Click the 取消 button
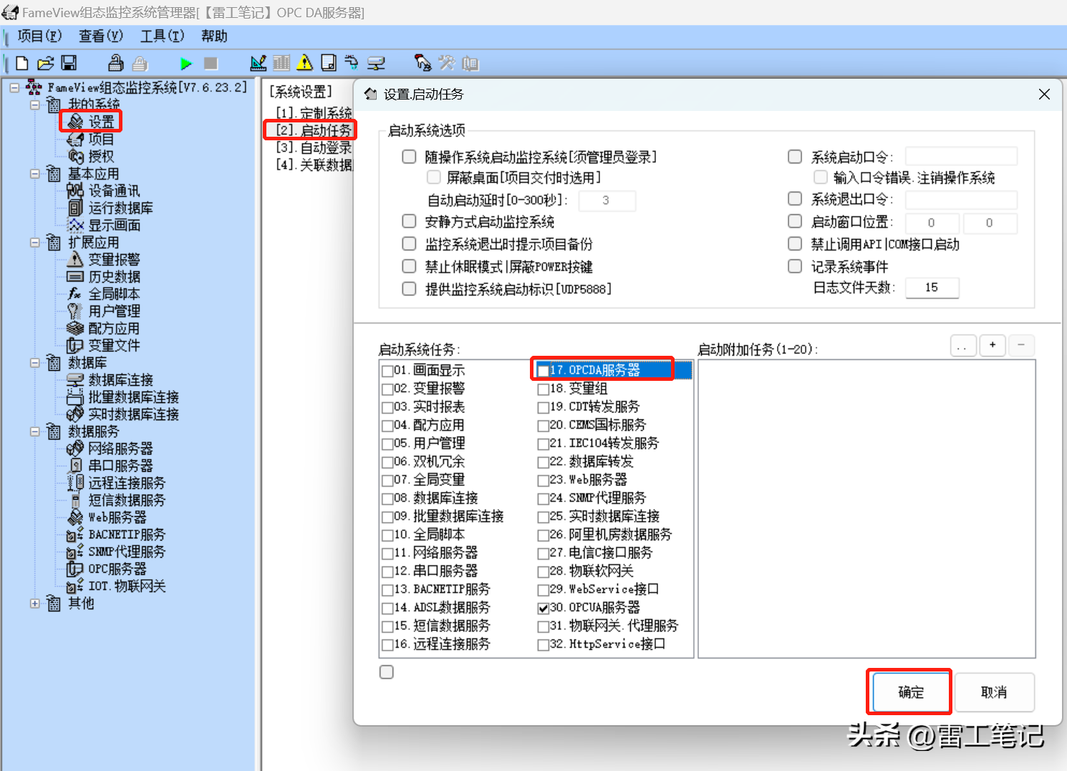Image resolution: width=1067 pixels, height=771 pixels. point(994,692)
